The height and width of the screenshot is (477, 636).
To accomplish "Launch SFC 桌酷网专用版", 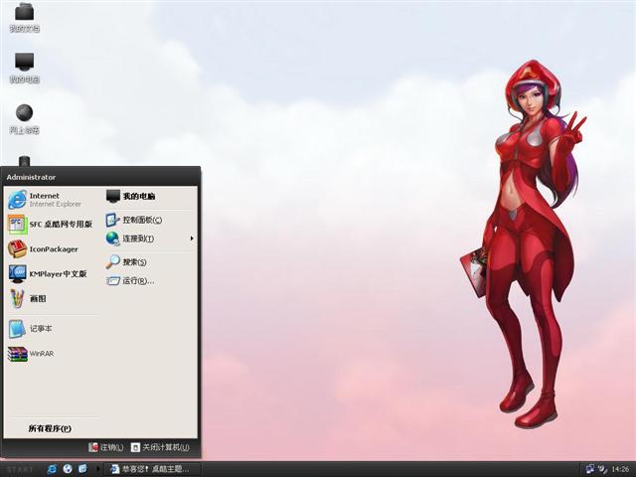I will (52, 225).
